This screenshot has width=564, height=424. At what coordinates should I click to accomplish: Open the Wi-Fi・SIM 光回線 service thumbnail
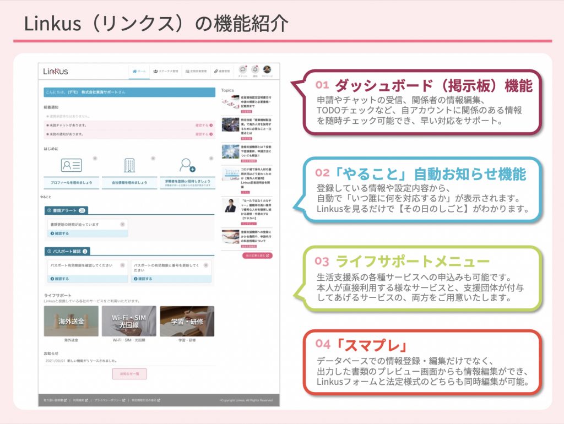[128, 321]
